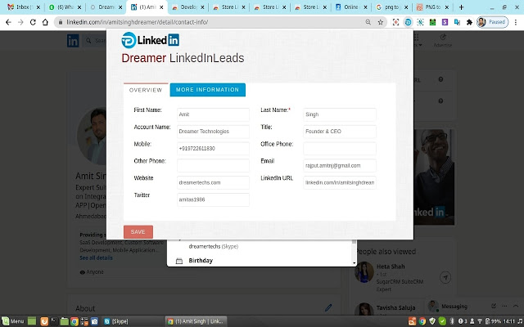Click the LinkedIn URL field

(340, 182)
